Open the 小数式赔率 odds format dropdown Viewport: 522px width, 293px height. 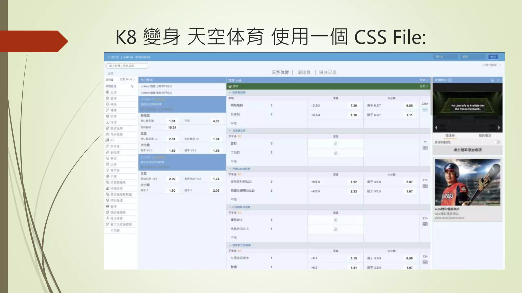coord(491,65)
